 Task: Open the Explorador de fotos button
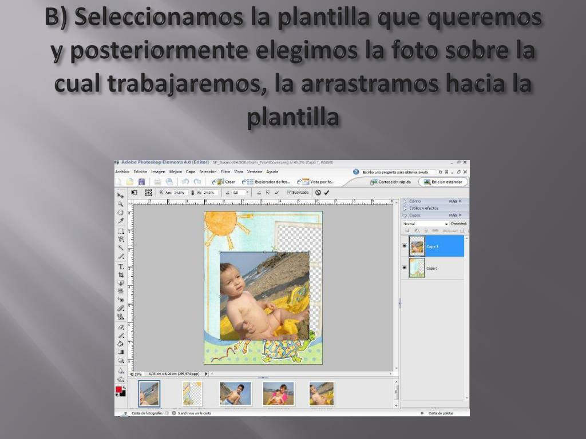pos(266,182)
